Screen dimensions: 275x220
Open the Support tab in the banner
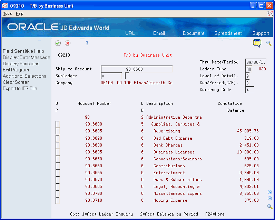click(261, 33)
